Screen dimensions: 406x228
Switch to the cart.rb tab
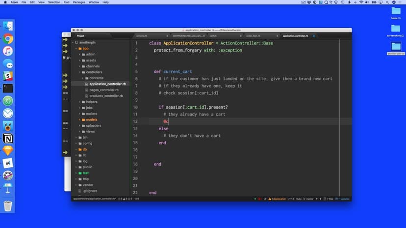coord(213,36)
